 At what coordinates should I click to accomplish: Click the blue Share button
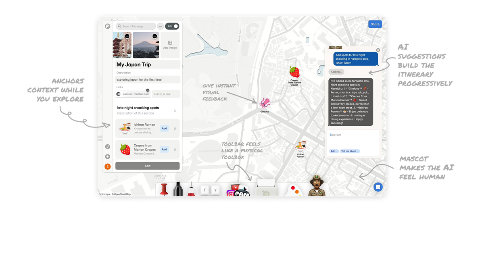[x=375, y=24]
